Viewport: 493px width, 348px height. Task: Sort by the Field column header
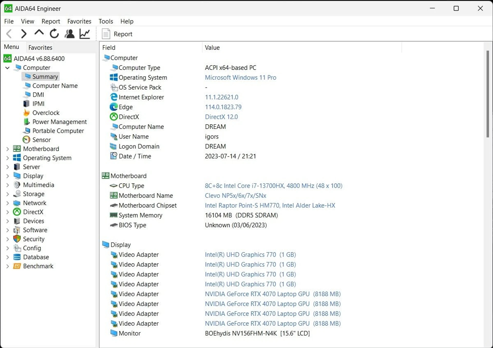pos(151,47)
